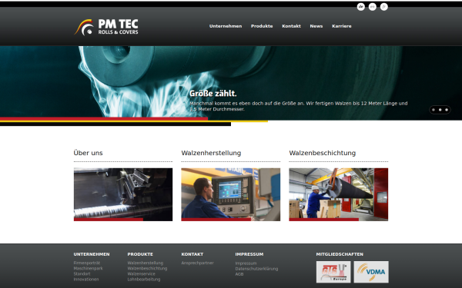Open the Karriere menu item
Screen dimensions: 462x288
(342, 26)
